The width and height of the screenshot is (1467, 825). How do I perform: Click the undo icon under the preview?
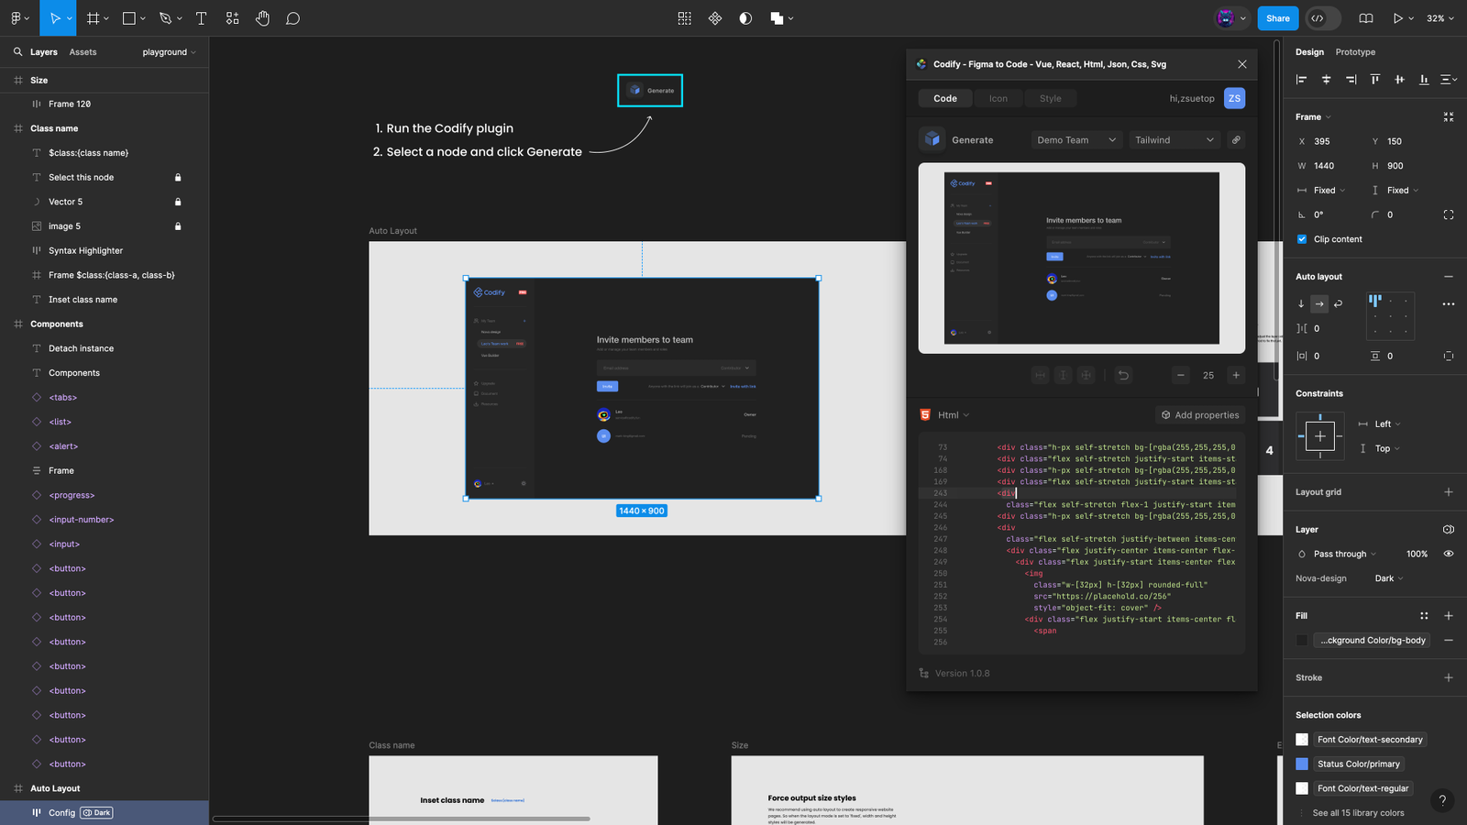(x=1123, y=375)
